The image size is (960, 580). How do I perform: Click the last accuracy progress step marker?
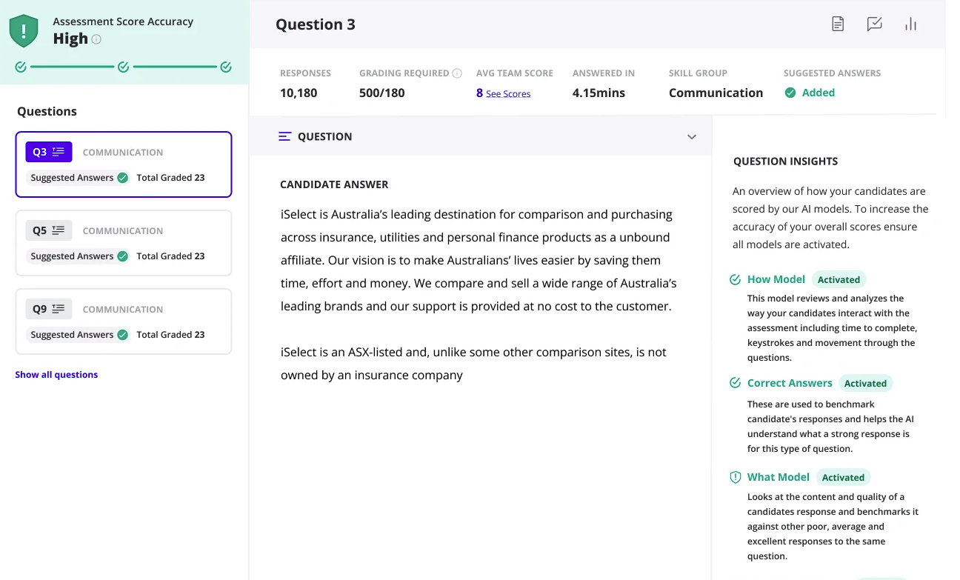[226, 67]
